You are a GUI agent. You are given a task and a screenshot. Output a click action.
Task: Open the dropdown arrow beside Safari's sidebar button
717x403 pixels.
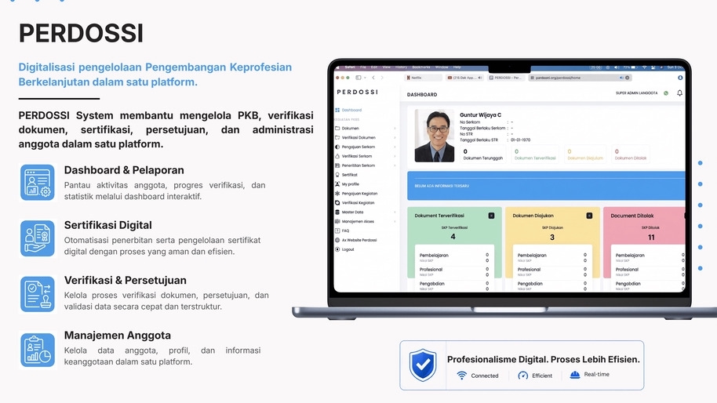[x=365, y=78]
